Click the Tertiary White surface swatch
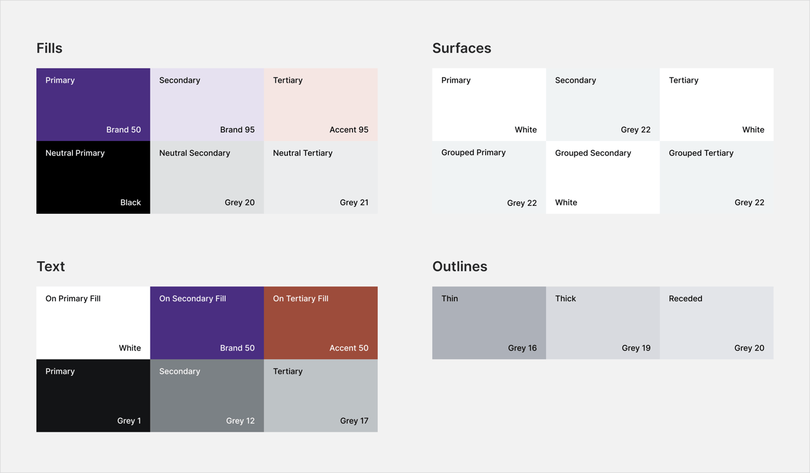This screenshot has height=473, width=810. pos(716,105)
